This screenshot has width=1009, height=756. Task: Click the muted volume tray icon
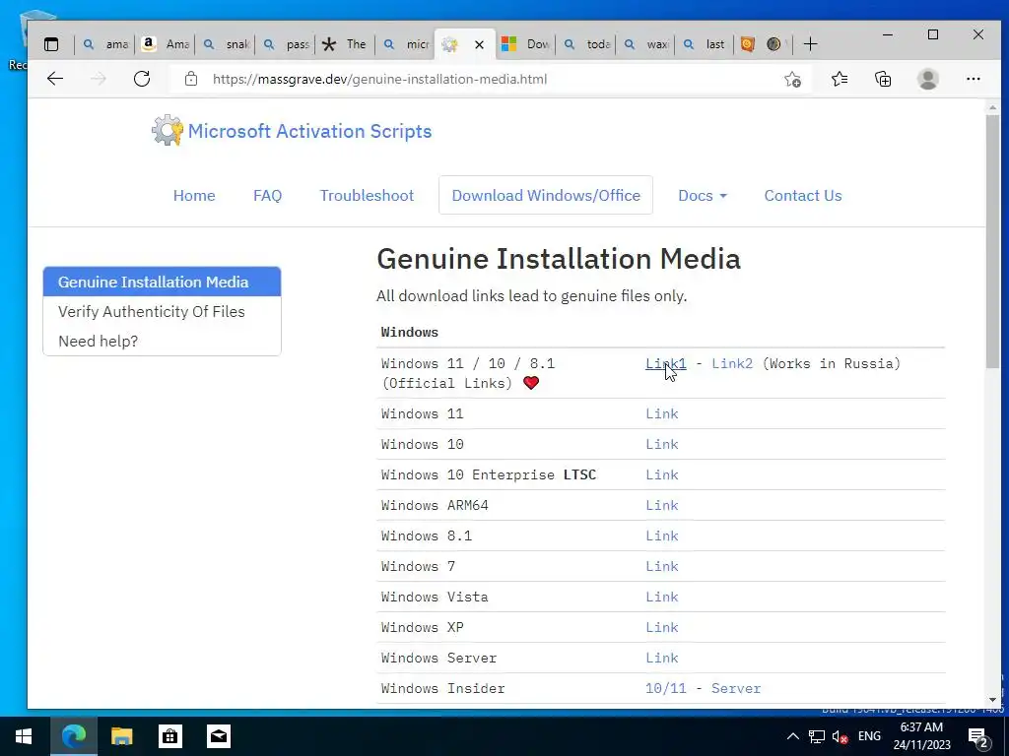(x=840, y=736)
